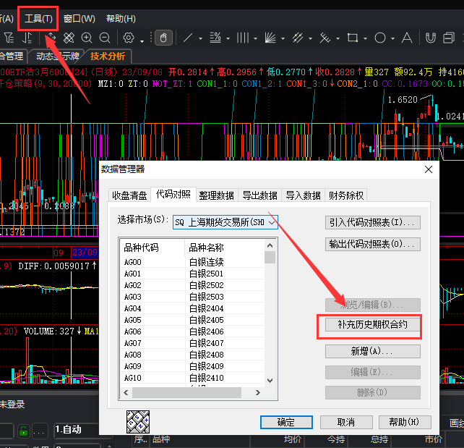This screenshot has width=464, height=448.
Task: Click the list scroll up arrow
Action: coord(270,245)
